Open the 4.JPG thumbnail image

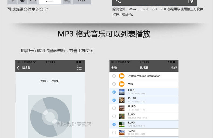[122, 133]
